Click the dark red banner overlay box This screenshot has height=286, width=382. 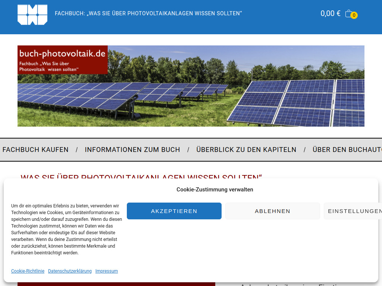(62, 60)
